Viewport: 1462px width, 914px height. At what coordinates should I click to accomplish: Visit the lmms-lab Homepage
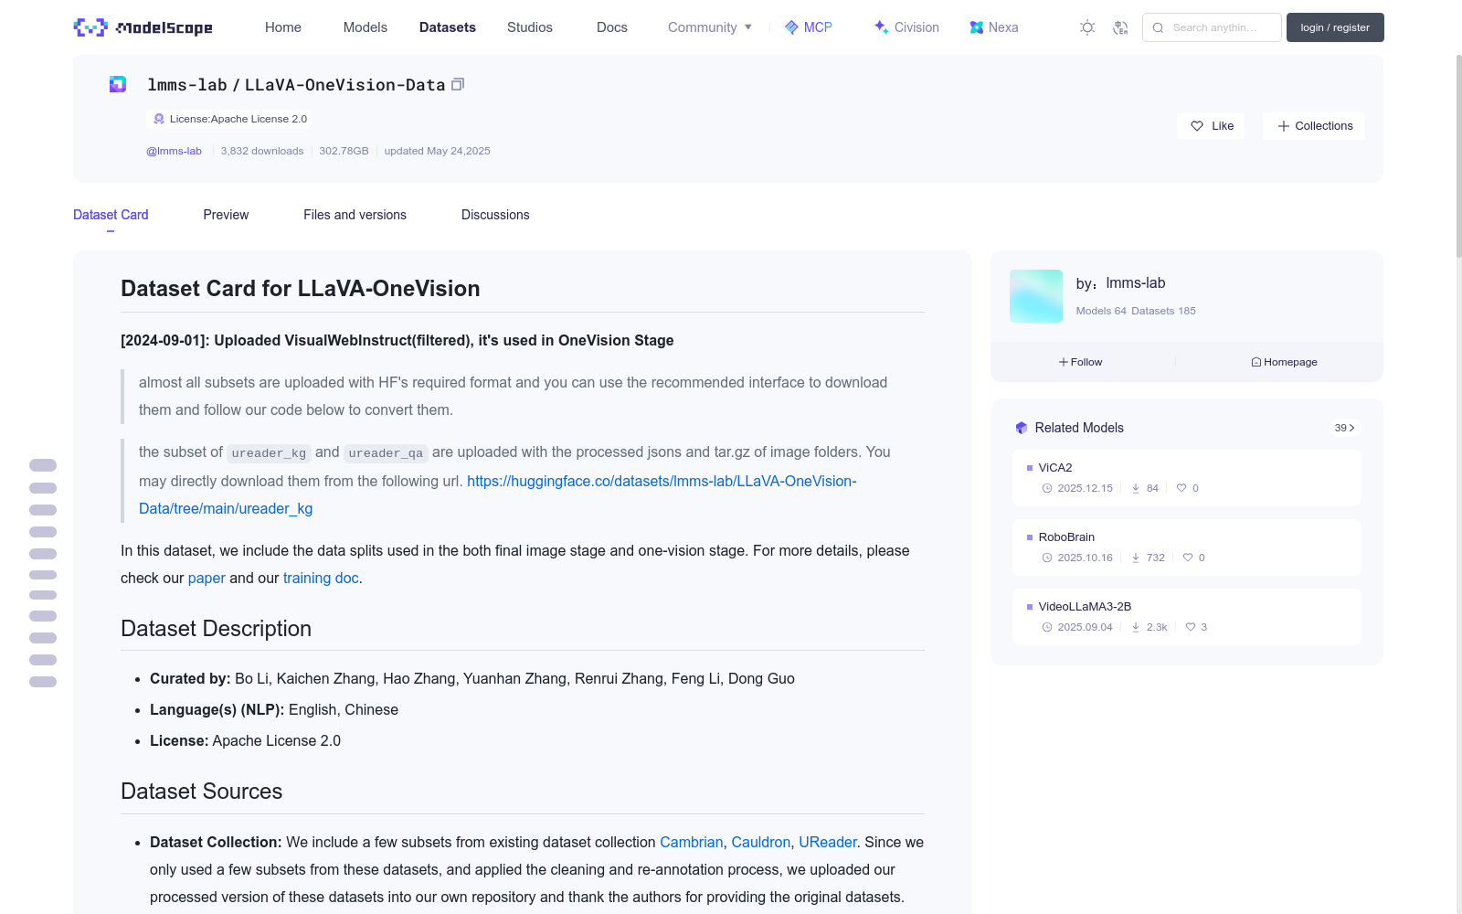point(1284,362)
